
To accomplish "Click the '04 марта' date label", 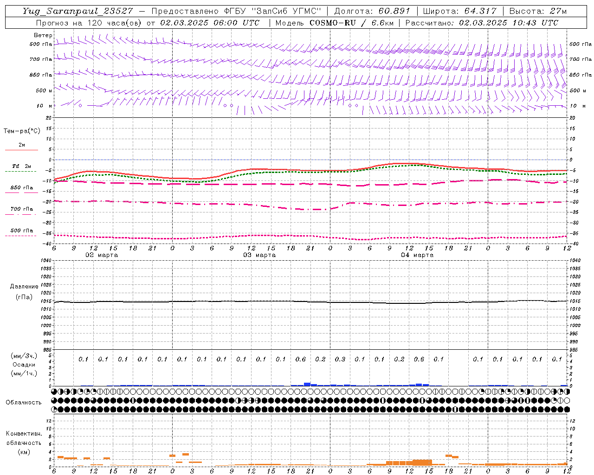I will pyautogui.click(x=417, y=255).
